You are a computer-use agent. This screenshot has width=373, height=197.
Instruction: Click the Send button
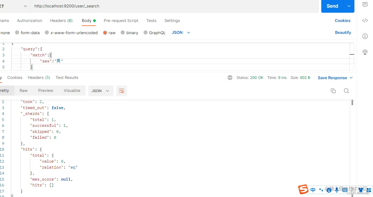tap(332, 6)
